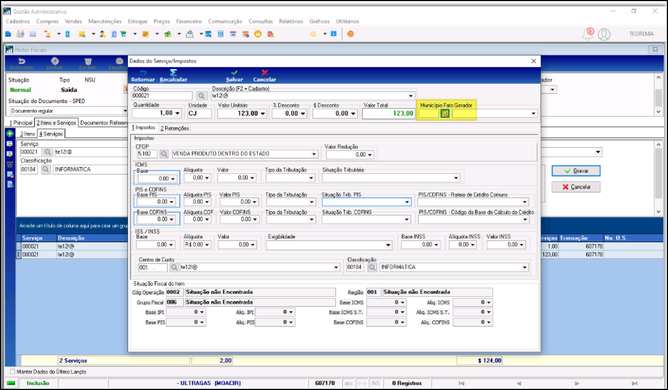Image resolution: width=668 pixels, height=390 pixels.
Task: Click the last record navigation button in the status bar
Action: click(634, 383)
